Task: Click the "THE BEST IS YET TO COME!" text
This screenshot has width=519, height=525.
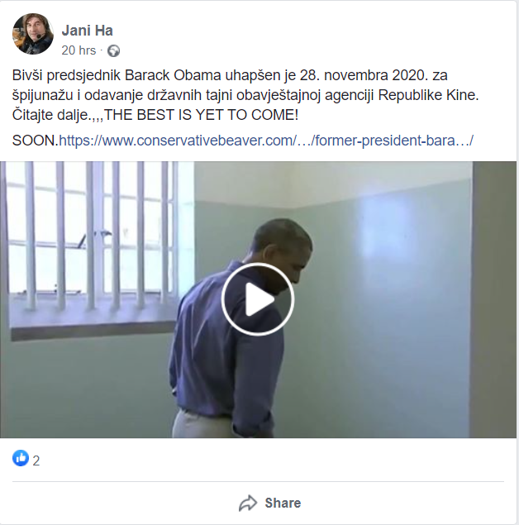Action: 201,115
